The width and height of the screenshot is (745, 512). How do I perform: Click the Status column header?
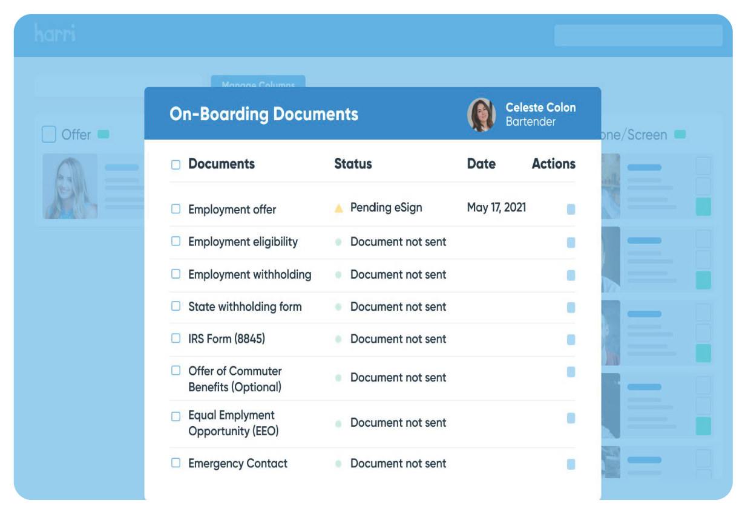click(x=353, y=164)
